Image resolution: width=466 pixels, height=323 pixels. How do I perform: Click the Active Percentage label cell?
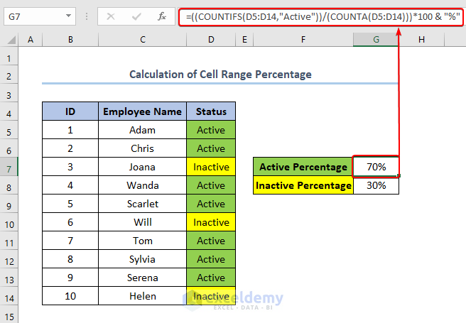[x=303, y=167]
